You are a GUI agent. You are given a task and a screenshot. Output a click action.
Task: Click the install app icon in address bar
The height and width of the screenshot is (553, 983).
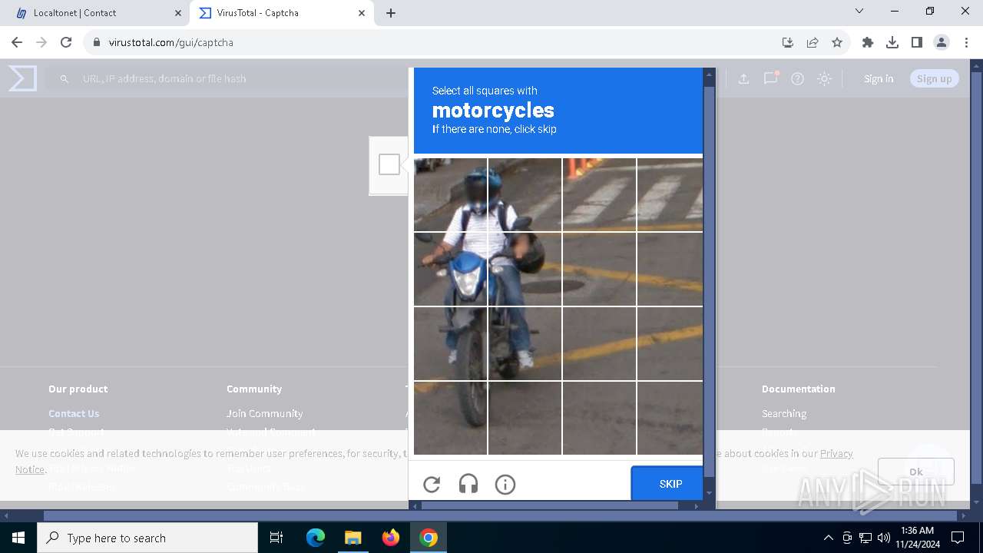click(787, 42)
